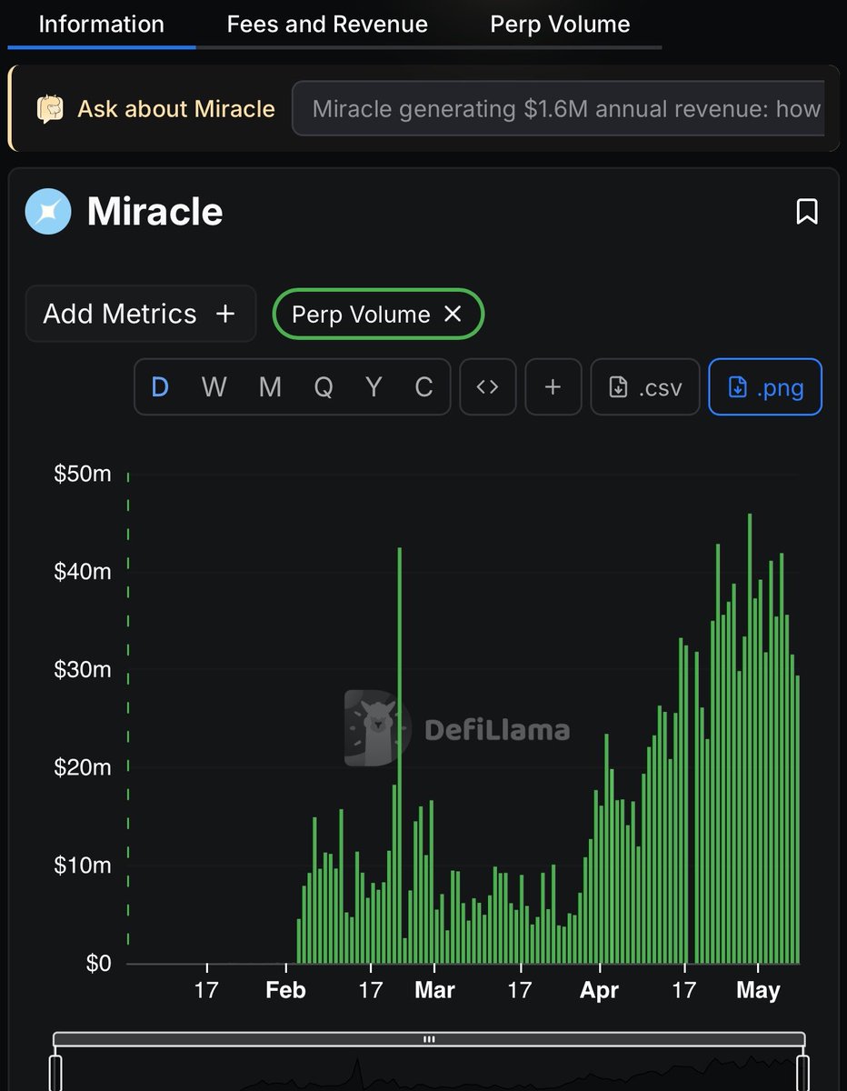The height and width of the screenshot is (1091, 847).
Task: Select daily (D) chart interval
Action: click(x=160, y=387)
